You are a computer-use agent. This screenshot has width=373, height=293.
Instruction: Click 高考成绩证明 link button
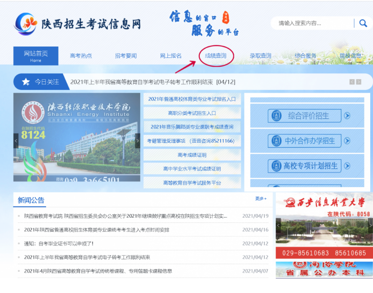click(x=192, y=155)
